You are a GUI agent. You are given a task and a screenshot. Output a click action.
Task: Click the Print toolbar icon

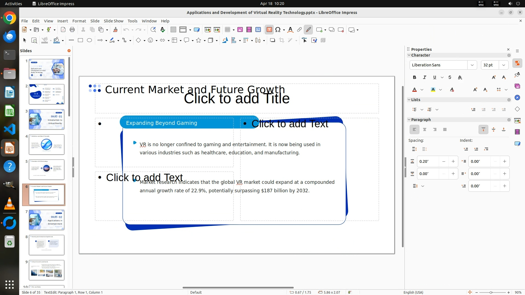pos(72,30)
